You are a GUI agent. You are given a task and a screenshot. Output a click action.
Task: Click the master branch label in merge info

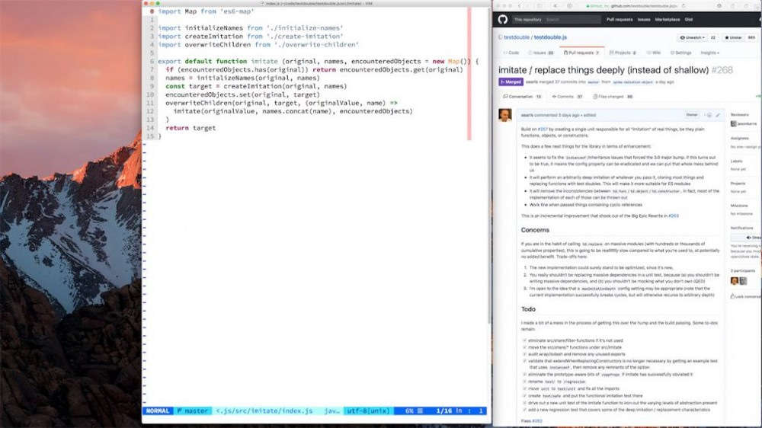click(594, 82)
